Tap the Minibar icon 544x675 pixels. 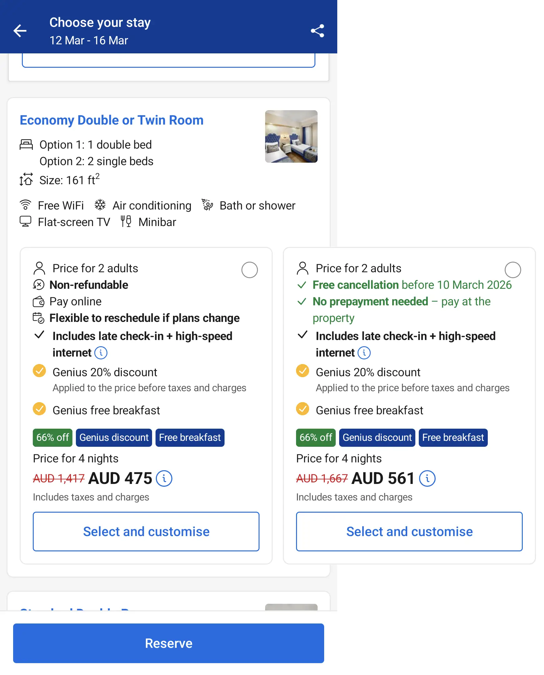[126, 222]
